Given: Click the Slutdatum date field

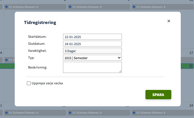Looking at the screenshot, I should (92, 44).
